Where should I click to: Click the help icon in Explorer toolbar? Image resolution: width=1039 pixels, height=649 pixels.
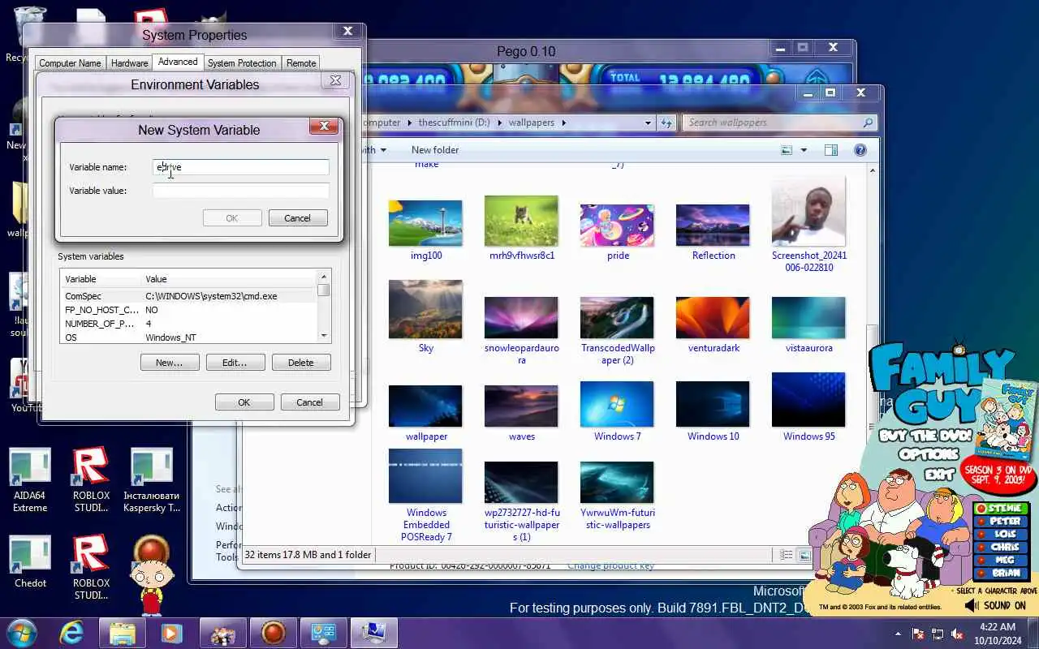point(860,150)
